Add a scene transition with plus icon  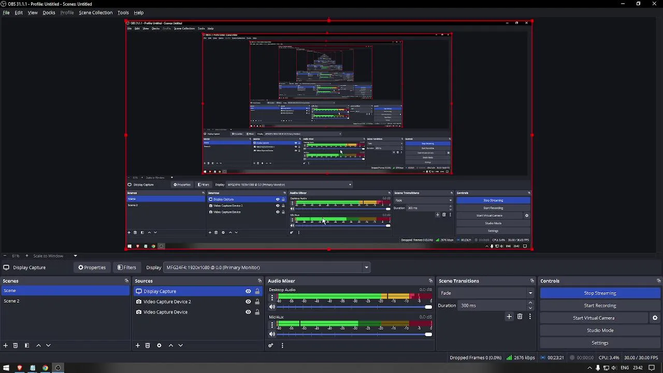click(509, 317)
